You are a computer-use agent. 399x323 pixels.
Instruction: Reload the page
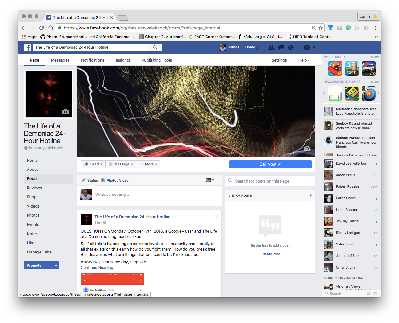[42, 28]
